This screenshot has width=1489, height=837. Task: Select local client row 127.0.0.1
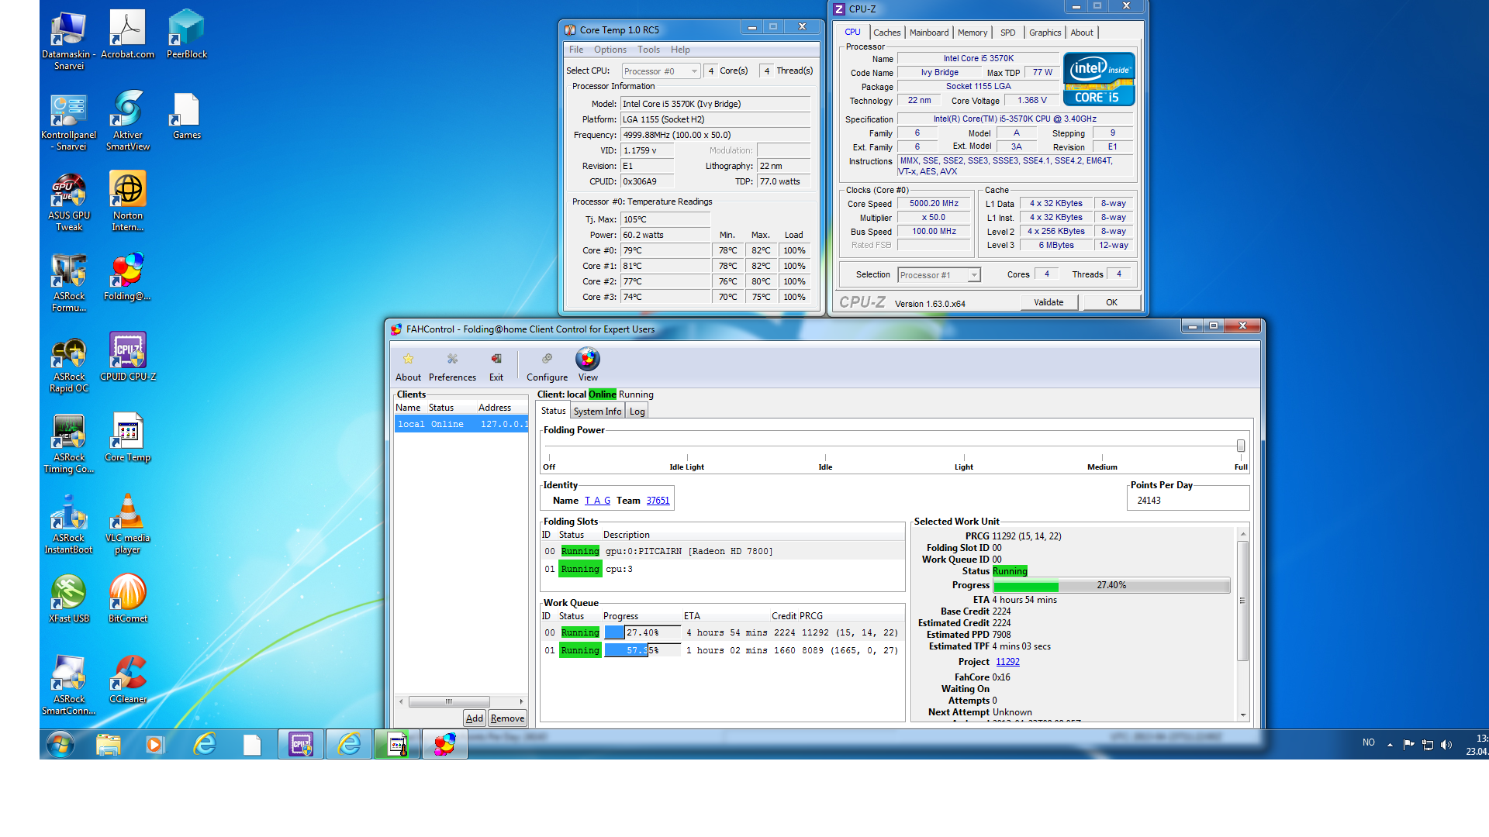[461, 424]
